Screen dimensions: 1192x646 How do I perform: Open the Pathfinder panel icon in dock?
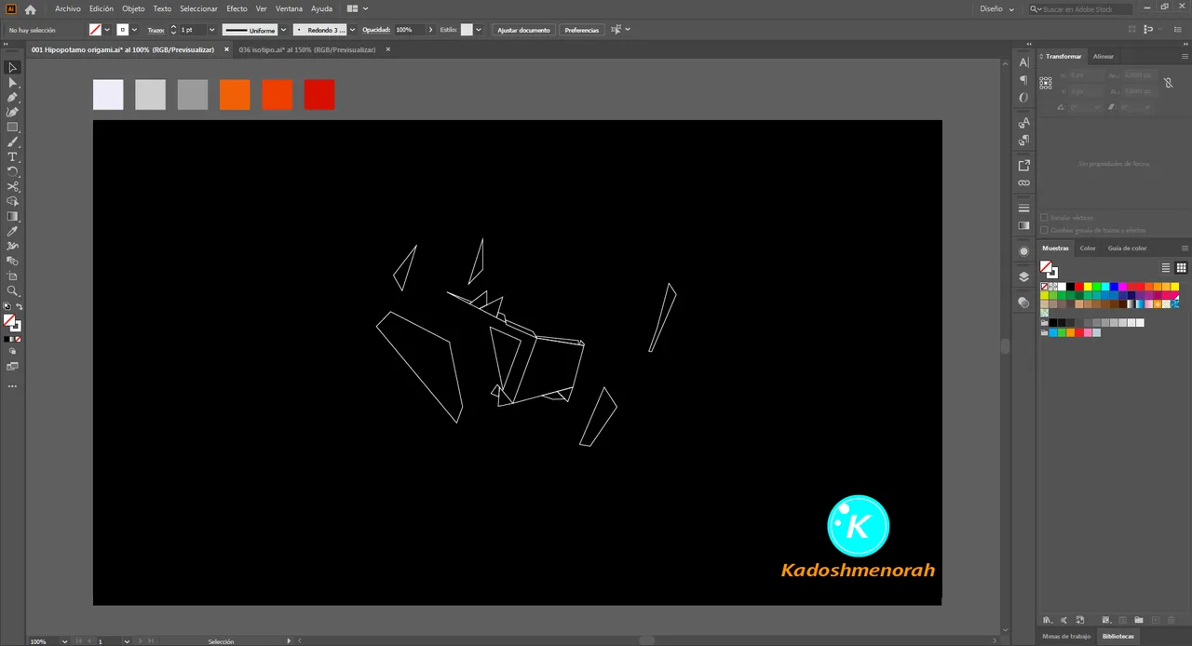pyautogui.click(x=1023, y=303)
